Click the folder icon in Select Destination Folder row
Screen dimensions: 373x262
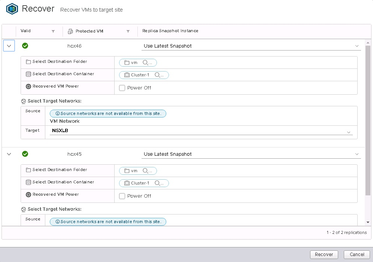coord(28,62)
